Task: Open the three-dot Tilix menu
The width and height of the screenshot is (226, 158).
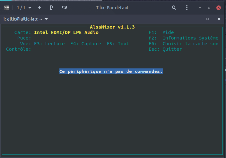Action: tap(187, 8)
